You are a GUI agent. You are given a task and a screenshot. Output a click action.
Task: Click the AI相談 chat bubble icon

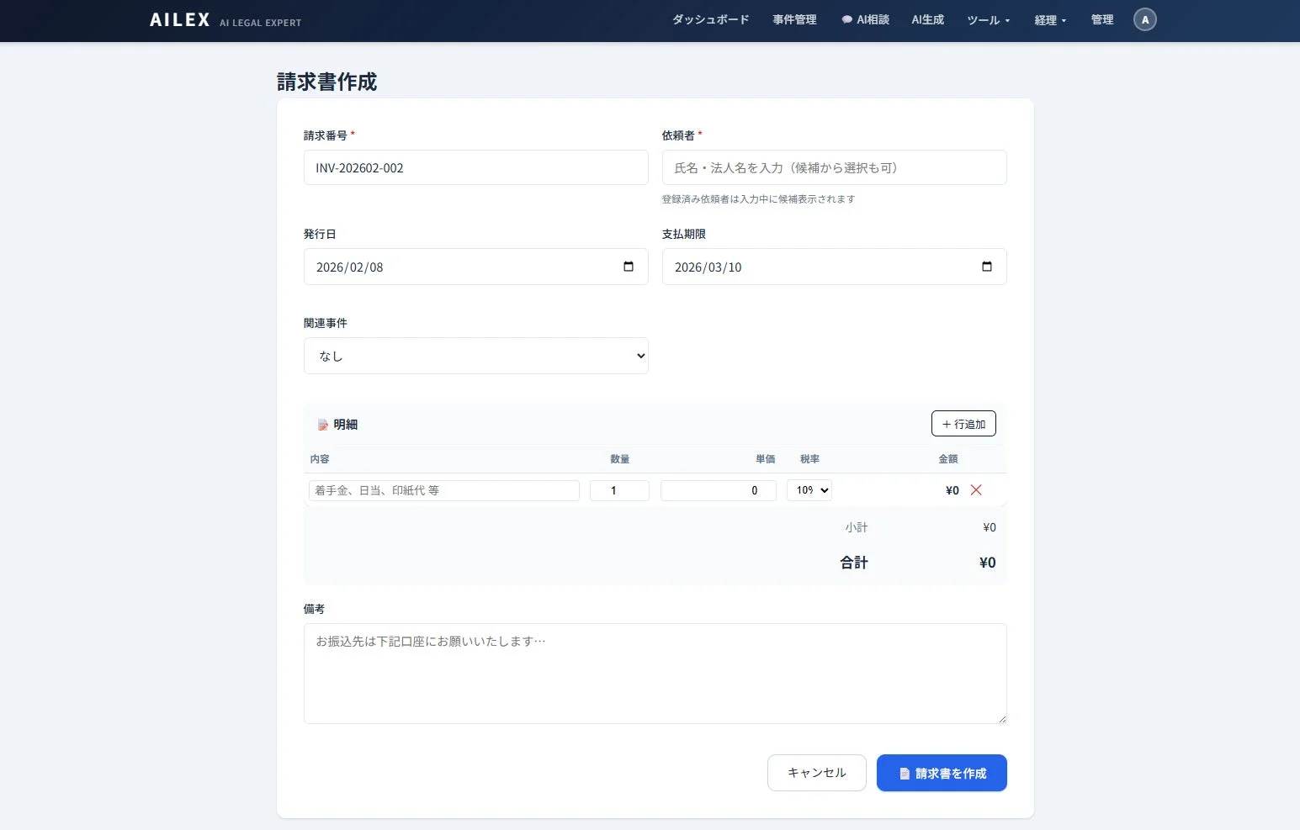click(x=846, y=19)
